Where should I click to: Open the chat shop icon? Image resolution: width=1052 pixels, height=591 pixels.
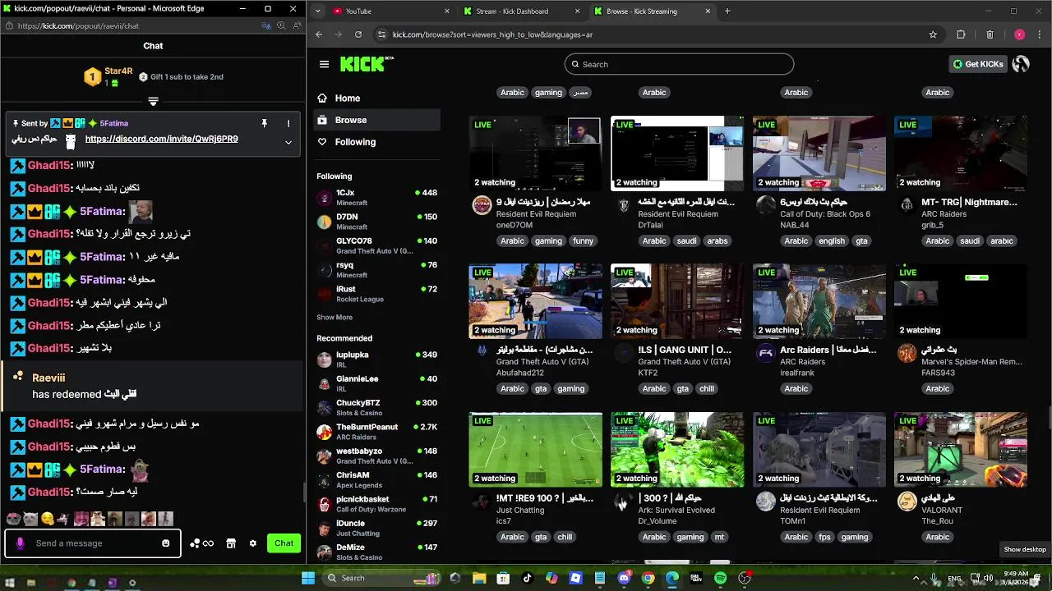click(231, 543)
